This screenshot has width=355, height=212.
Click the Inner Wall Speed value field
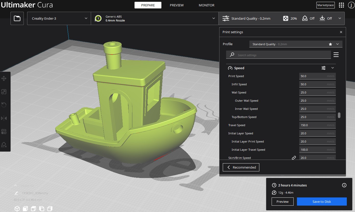click(x=317, y=109)
